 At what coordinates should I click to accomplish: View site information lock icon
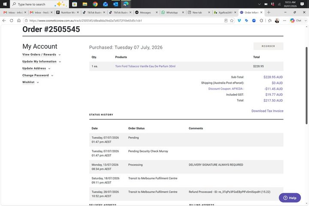(x=26, y=21)
